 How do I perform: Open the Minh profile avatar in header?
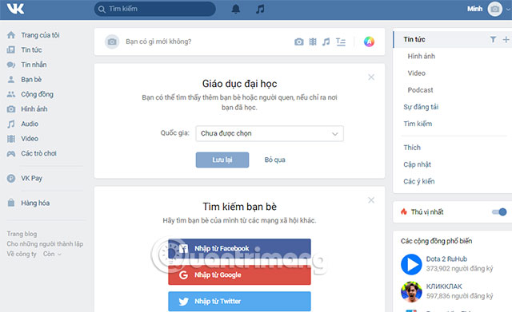(x=494, y=9)
